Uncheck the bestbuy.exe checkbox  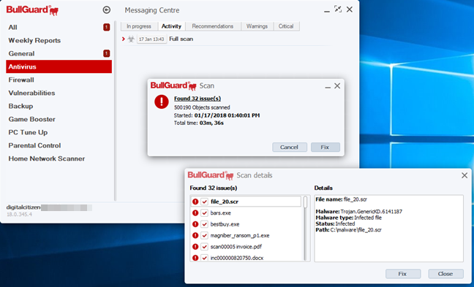204,224
